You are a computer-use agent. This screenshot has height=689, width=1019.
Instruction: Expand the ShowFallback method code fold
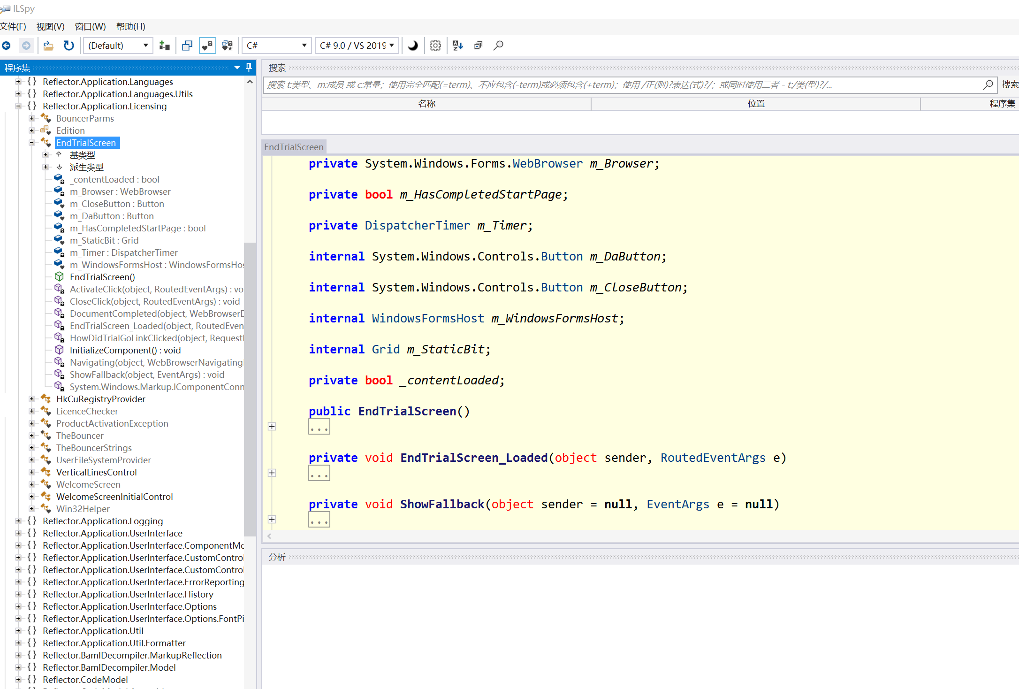272,519
